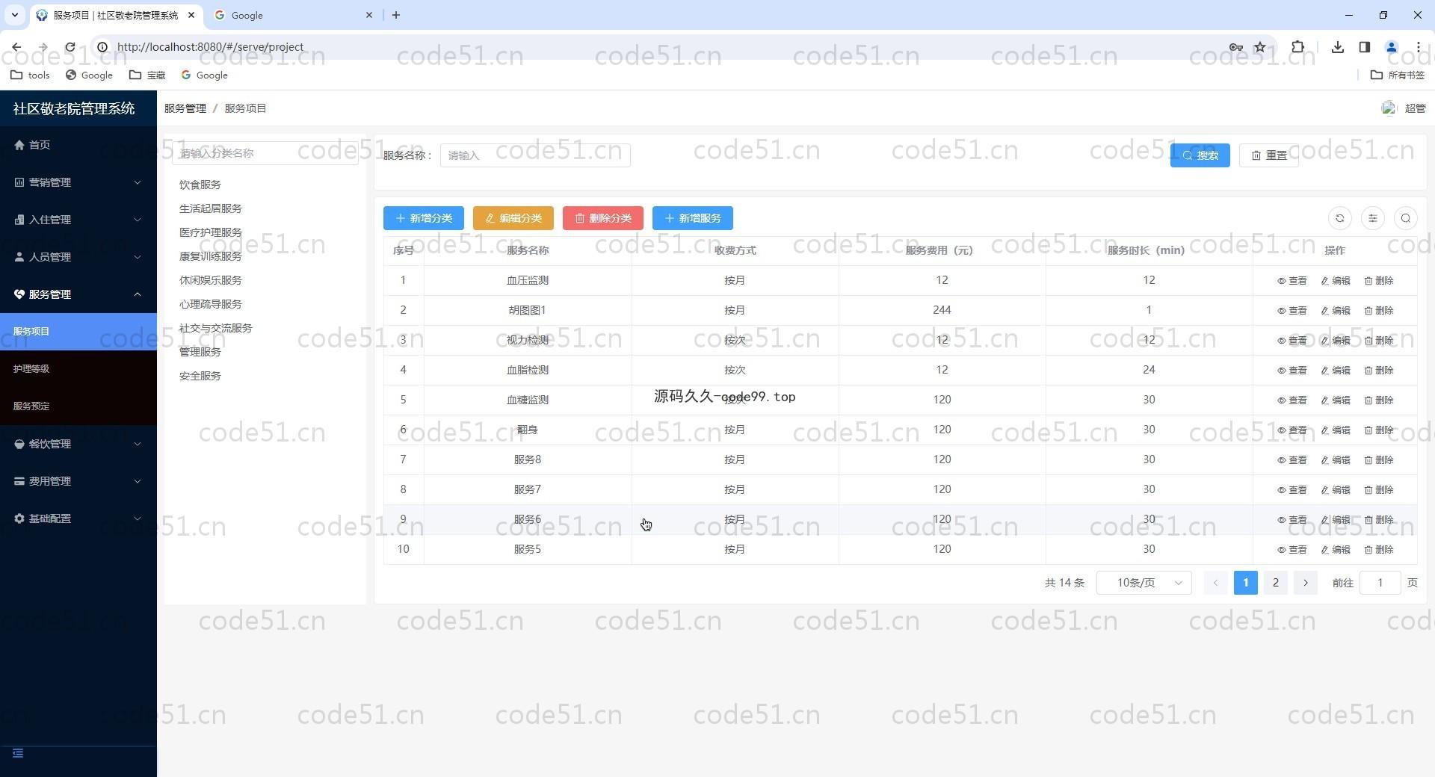Open a new browser tab

tap(396, 15)
